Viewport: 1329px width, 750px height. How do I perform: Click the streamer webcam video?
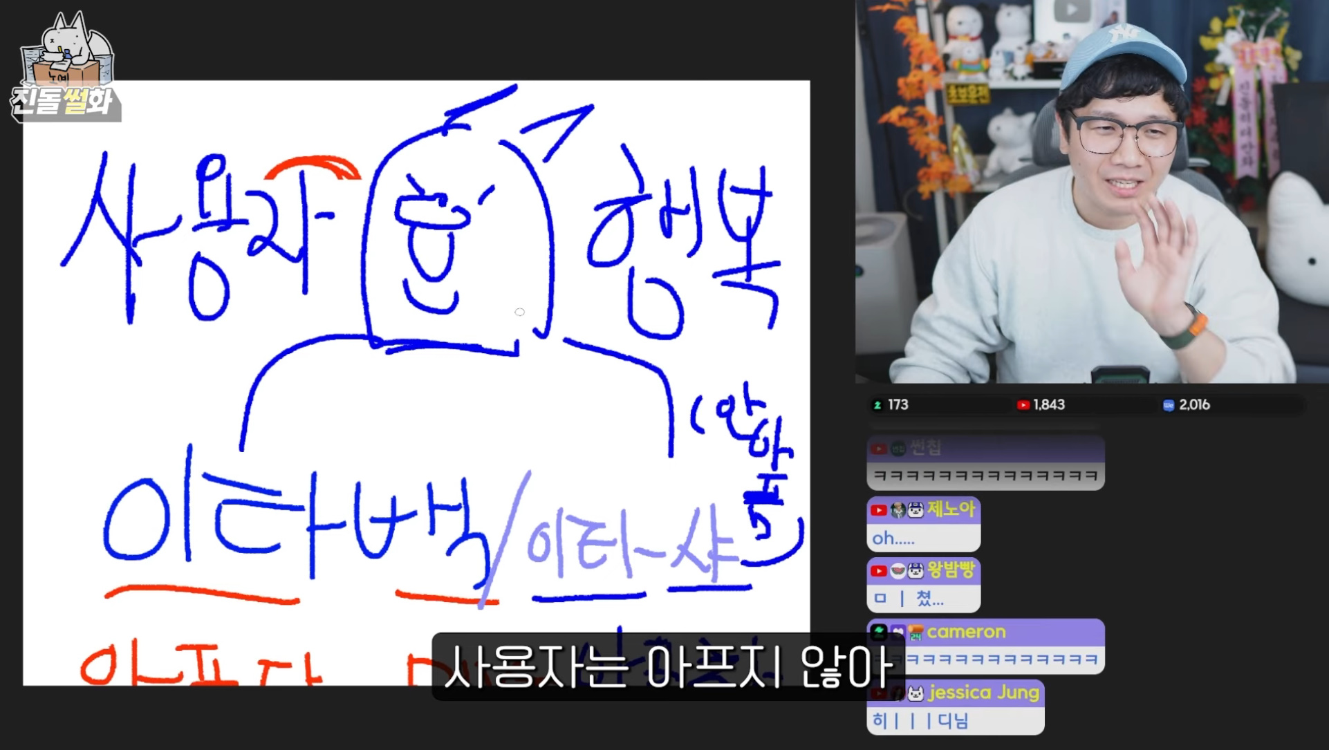1091,191
